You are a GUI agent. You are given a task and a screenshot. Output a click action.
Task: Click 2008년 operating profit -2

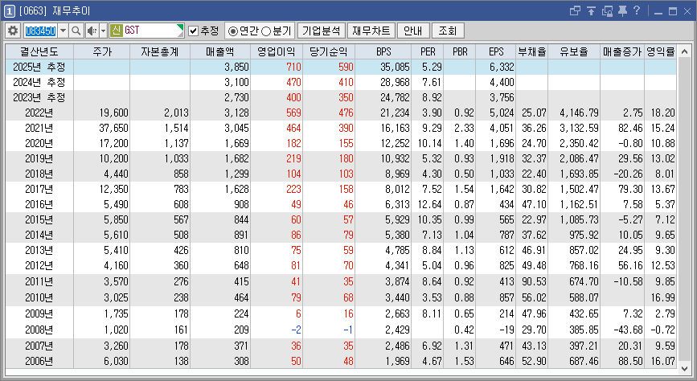(x=296, y=330)
